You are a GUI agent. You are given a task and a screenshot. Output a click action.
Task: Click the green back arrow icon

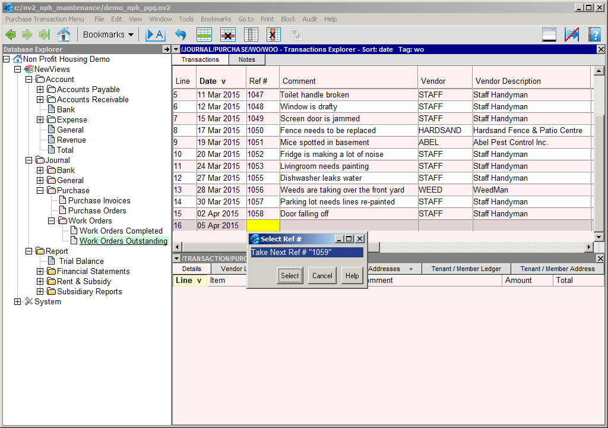coord(10,34)
